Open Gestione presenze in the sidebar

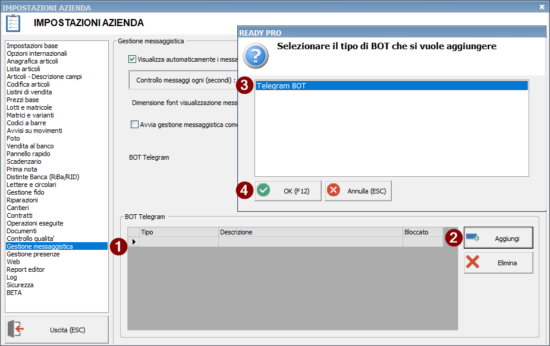coord(33,254)
